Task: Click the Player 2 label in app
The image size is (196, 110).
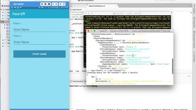Action: pyautogui.click(x=17, y=36)
